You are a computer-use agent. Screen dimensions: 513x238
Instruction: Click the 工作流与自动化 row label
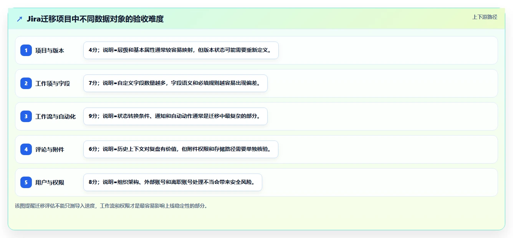pyautogui.click(x=55, y=116)
